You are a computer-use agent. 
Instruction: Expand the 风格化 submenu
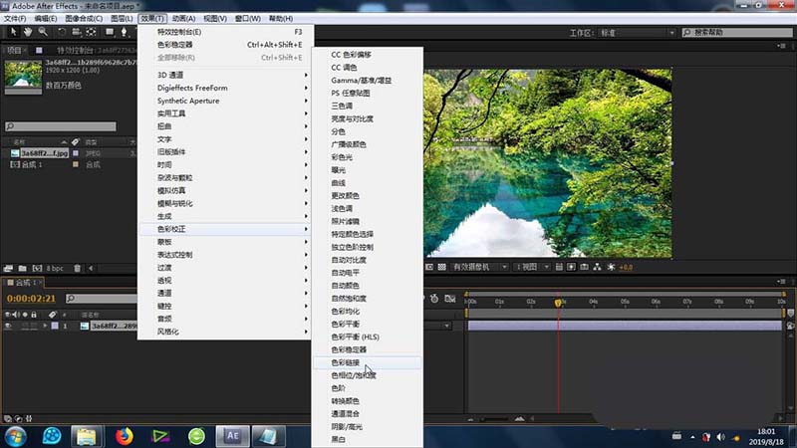click(x=226, y=332)
